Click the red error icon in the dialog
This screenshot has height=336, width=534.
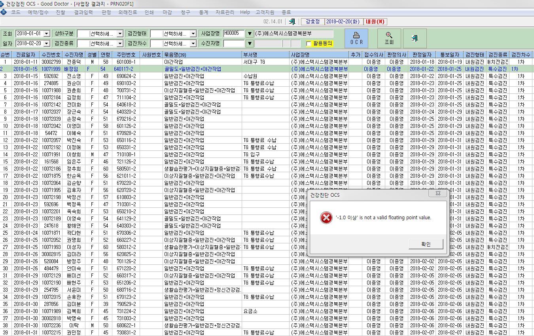[326, 217]
